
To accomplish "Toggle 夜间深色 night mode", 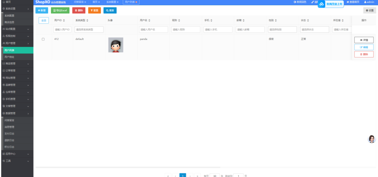I will coord(300,2).
